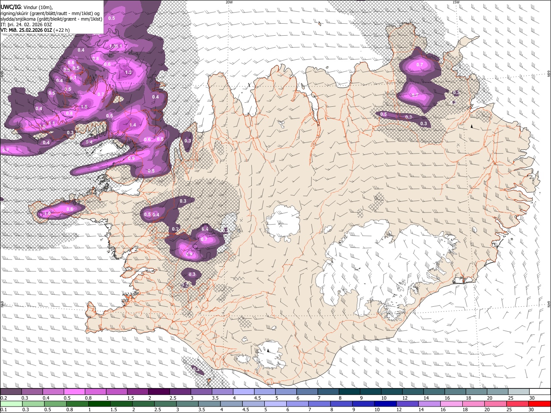Click the '0.2' label on the upper legend scale
Viewport: 551px width, 413px height.
point(3,398)
